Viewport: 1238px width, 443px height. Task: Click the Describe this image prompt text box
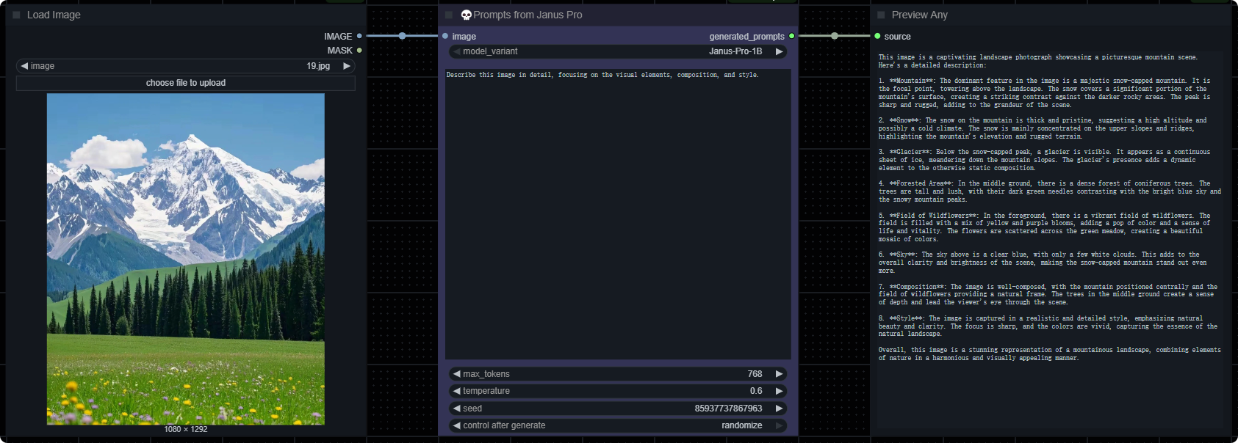click(618, 213)
